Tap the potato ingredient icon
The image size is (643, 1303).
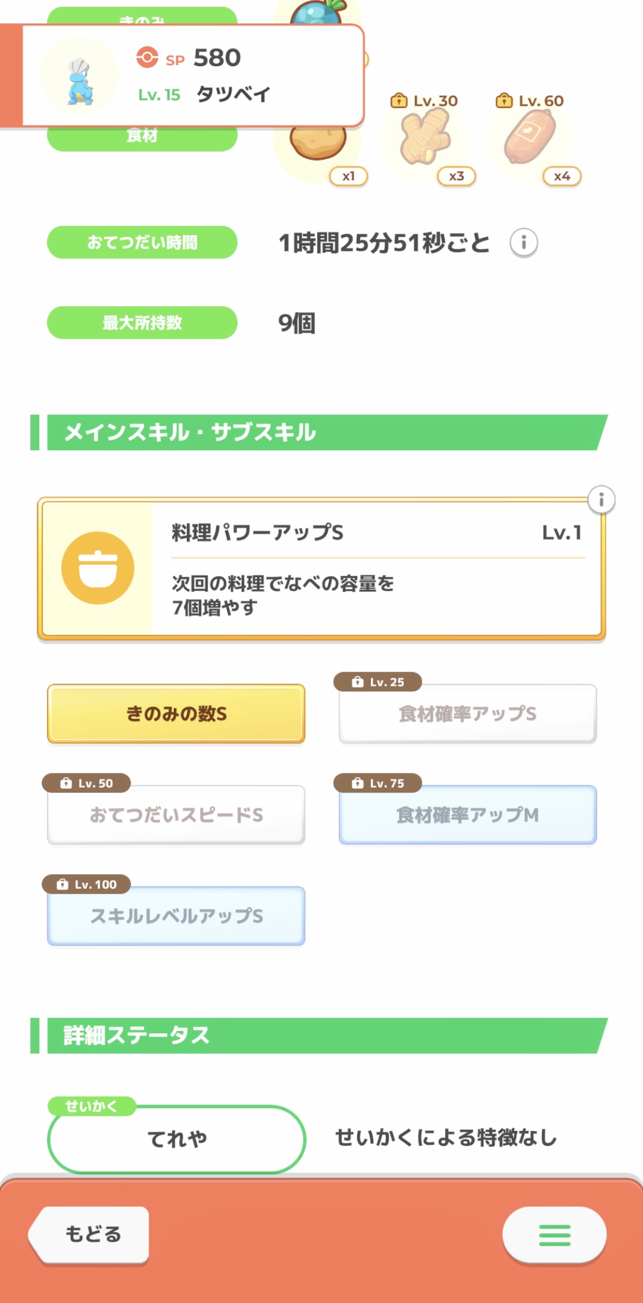pos(318,143)
